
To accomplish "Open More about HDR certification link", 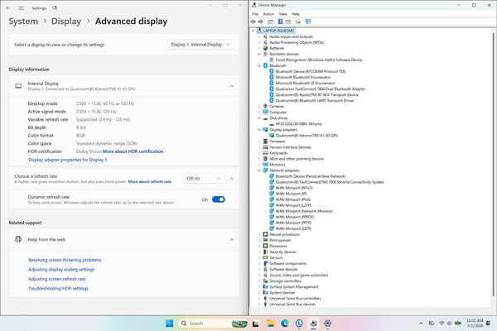I will pyautogui.click(x=133, y=151).
